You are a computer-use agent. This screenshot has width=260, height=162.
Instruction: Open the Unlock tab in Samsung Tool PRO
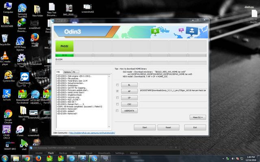click(76, 153)
